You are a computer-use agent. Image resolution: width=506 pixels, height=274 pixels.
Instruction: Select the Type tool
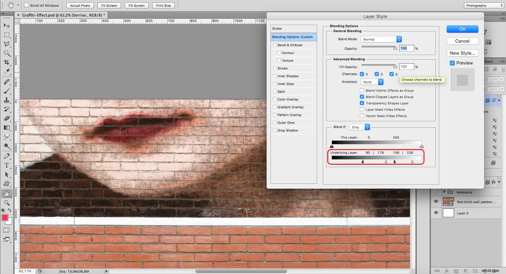[x=6, y=165]
